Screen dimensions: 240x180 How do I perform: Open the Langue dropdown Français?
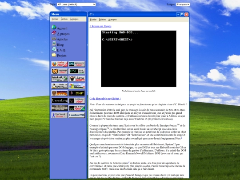pos(183,4)
